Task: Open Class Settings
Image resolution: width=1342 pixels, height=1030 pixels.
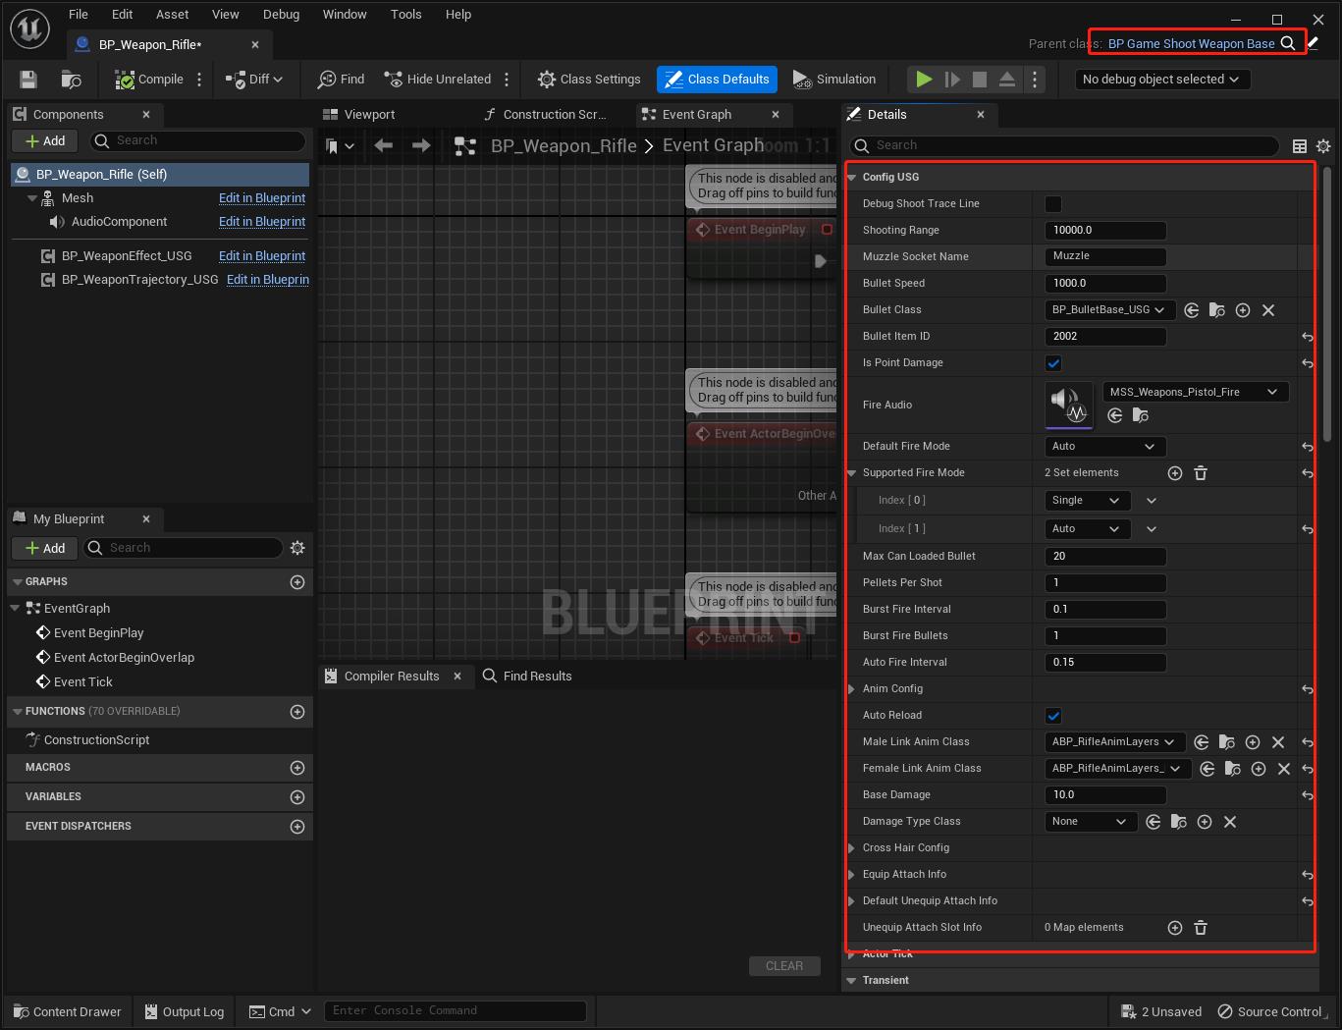Action: click(589, 80)
